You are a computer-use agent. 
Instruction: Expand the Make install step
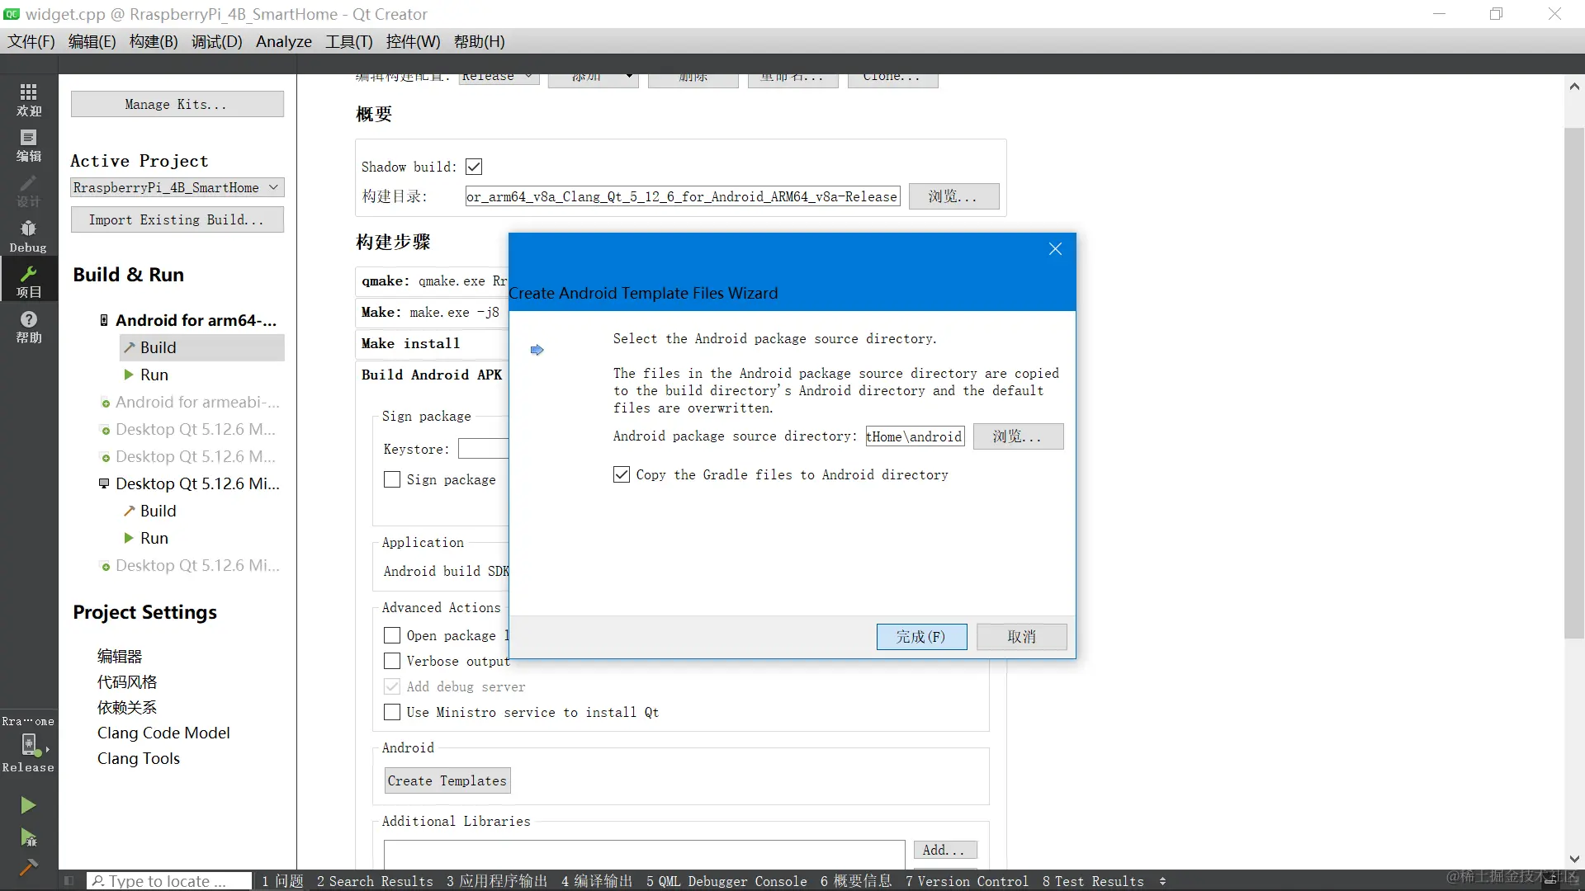coord(433,343)
